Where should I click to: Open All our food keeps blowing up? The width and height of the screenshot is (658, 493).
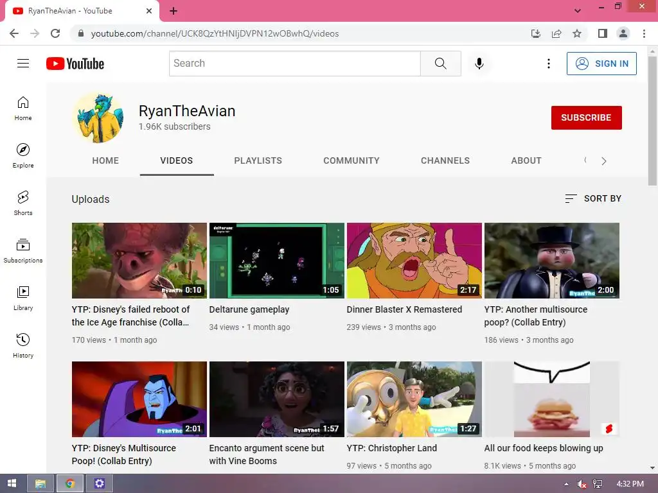point(544,448)
